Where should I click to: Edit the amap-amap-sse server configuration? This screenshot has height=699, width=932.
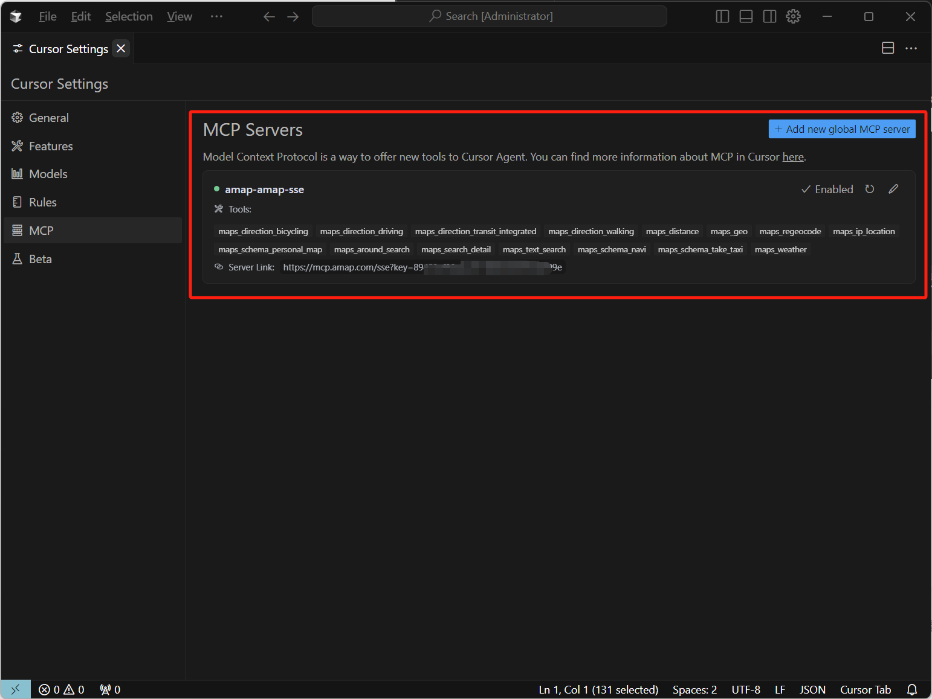pyautogui.click(x=893, y=189)
